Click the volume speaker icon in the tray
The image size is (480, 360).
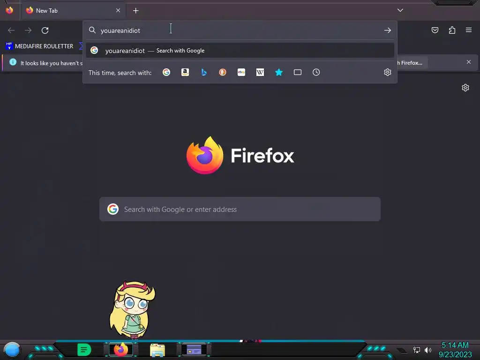(x=427, y=350)
